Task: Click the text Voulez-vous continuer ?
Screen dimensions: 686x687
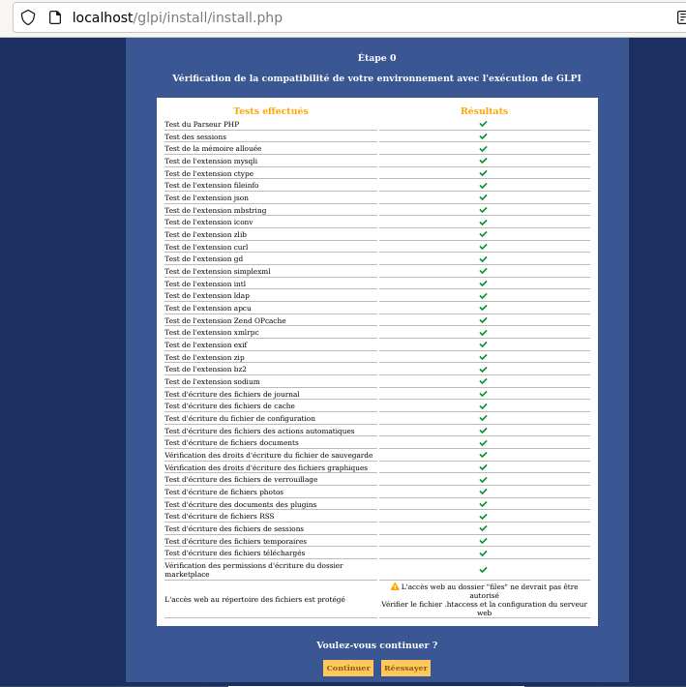Action: point(376,645)
